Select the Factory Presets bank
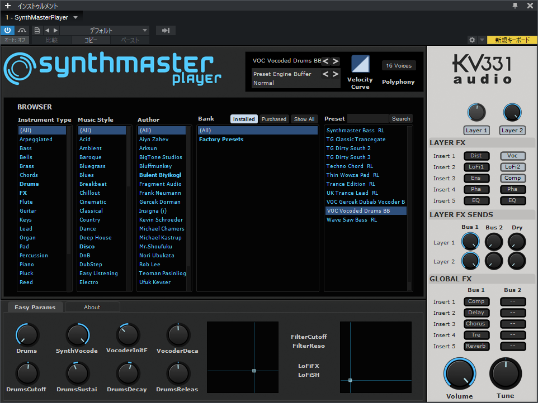 coord(221,140)
